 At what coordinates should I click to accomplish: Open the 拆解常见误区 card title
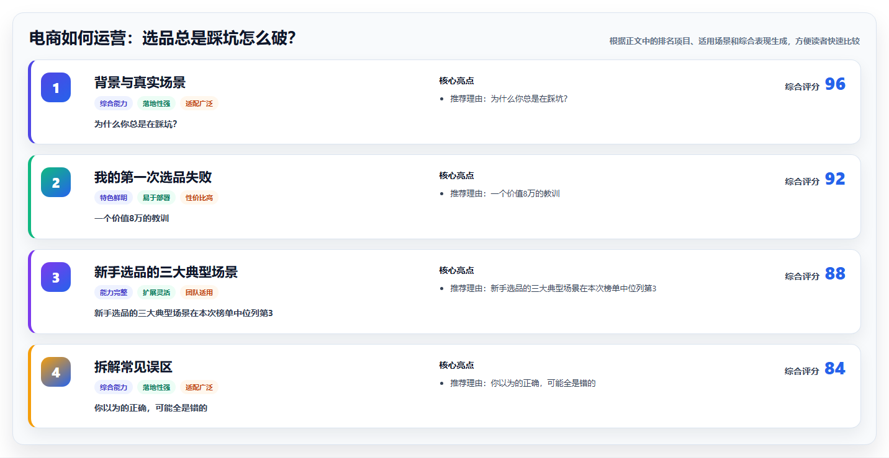[133, 367]
